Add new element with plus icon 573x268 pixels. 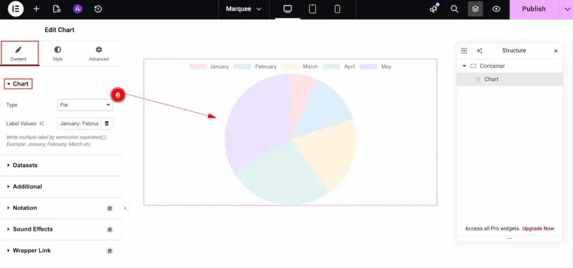tap(36, 9)
